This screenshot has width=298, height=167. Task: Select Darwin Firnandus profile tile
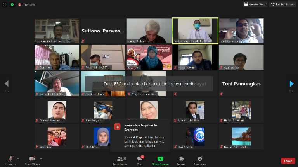tap(57, 110)
